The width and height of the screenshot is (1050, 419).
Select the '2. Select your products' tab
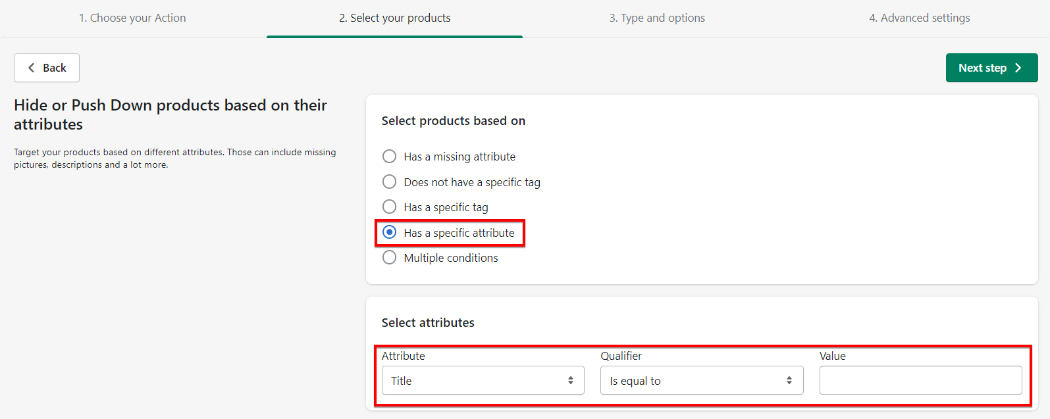point(395,18)
